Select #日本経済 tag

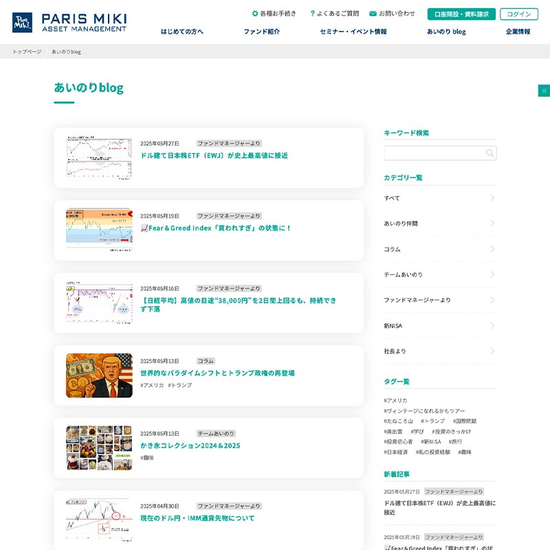[x=396, y=452]
